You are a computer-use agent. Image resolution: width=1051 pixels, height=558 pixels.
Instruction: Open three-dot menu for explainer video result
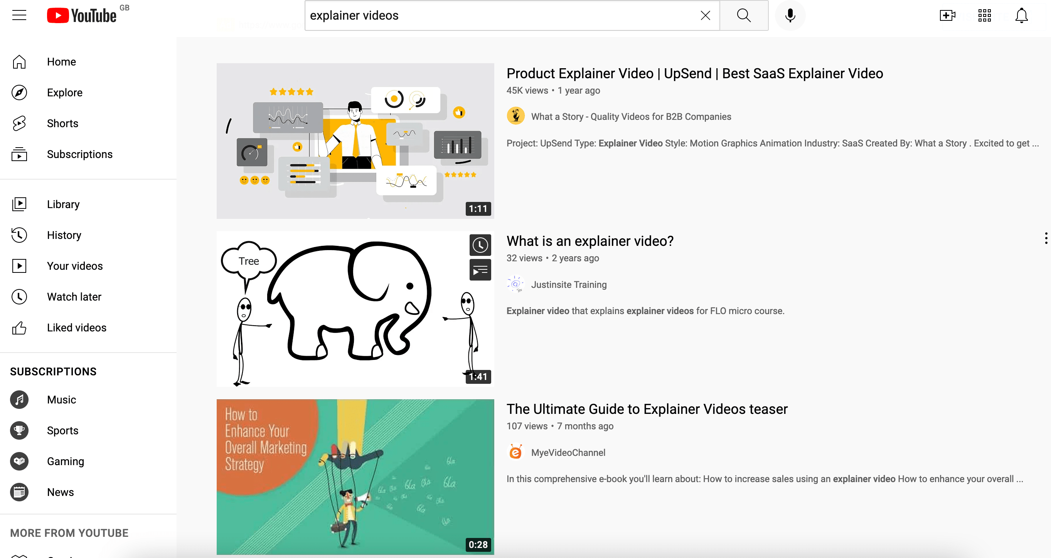tap(1046, 238)
